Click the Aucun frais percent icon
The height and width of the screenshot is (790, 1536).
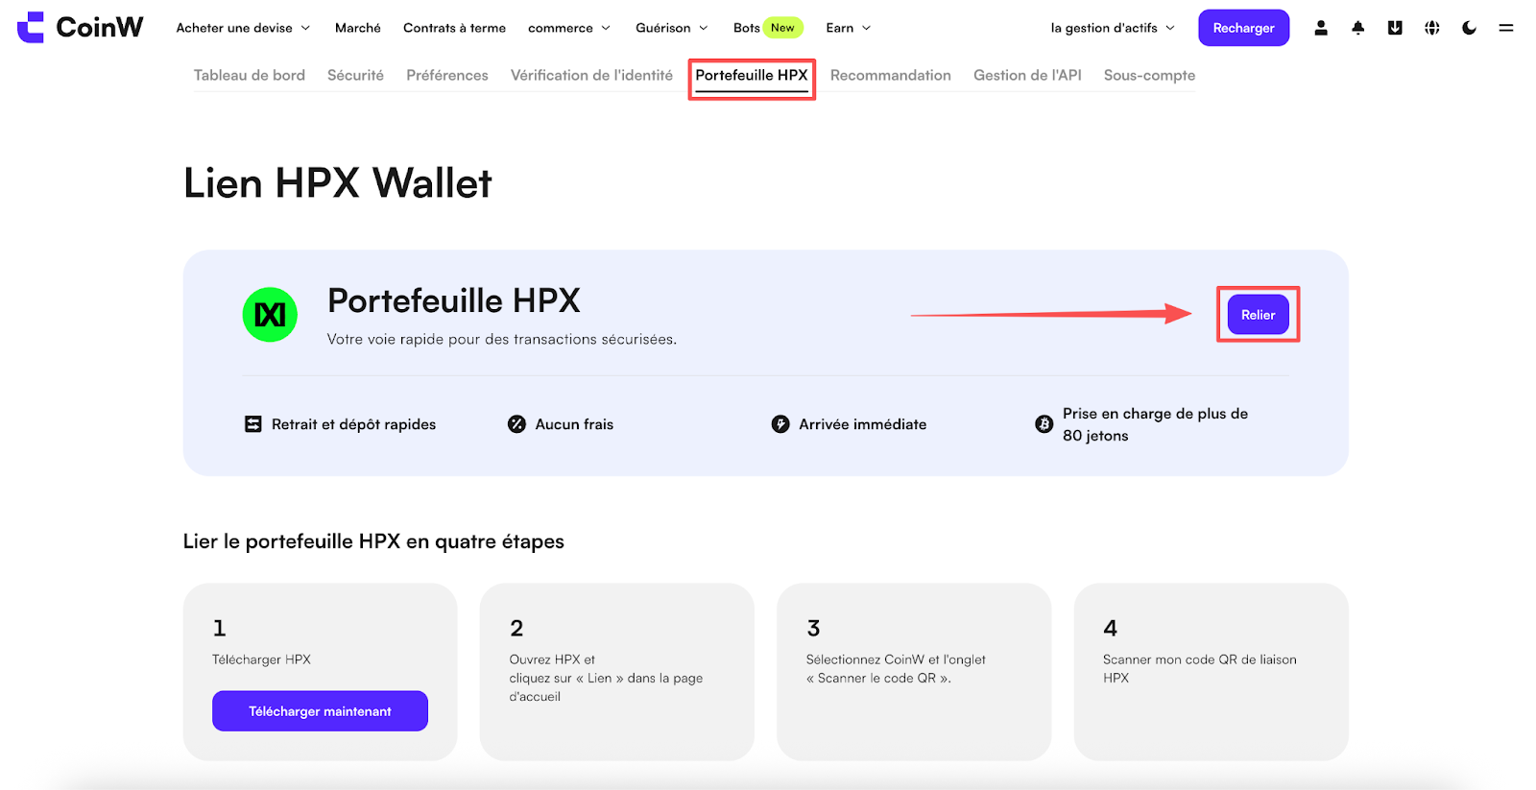pyautogui.click(x=516, y=424)
